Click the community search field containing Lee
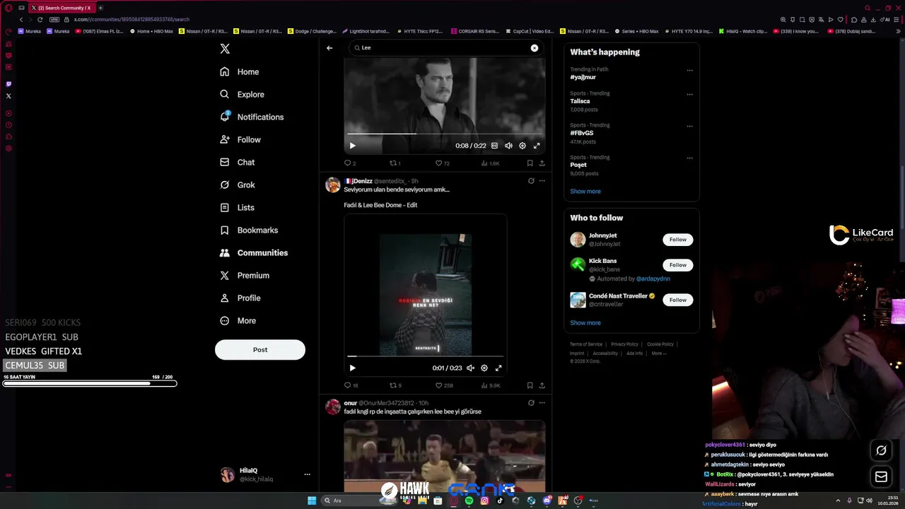The width and height of the screenshot is (905, 509). pos(445,47)
